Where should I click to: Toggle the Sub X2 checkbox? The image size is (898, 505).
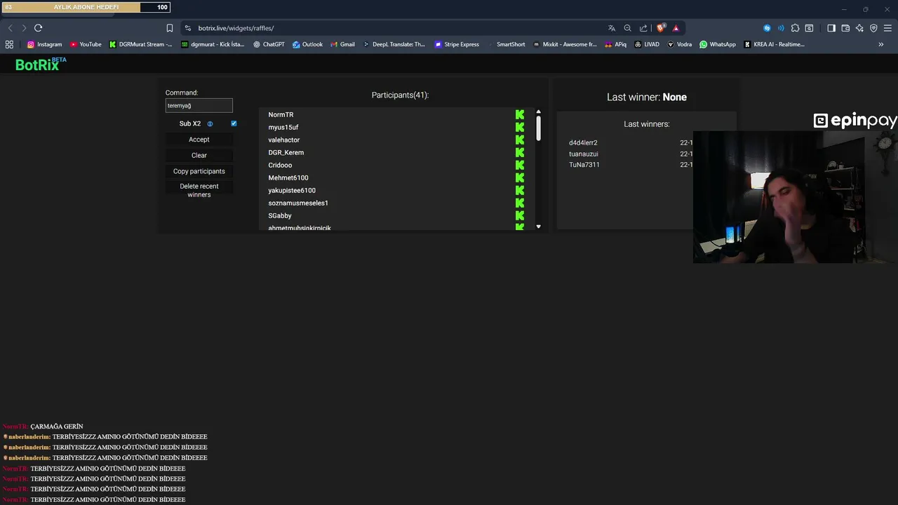click(234, 123)
